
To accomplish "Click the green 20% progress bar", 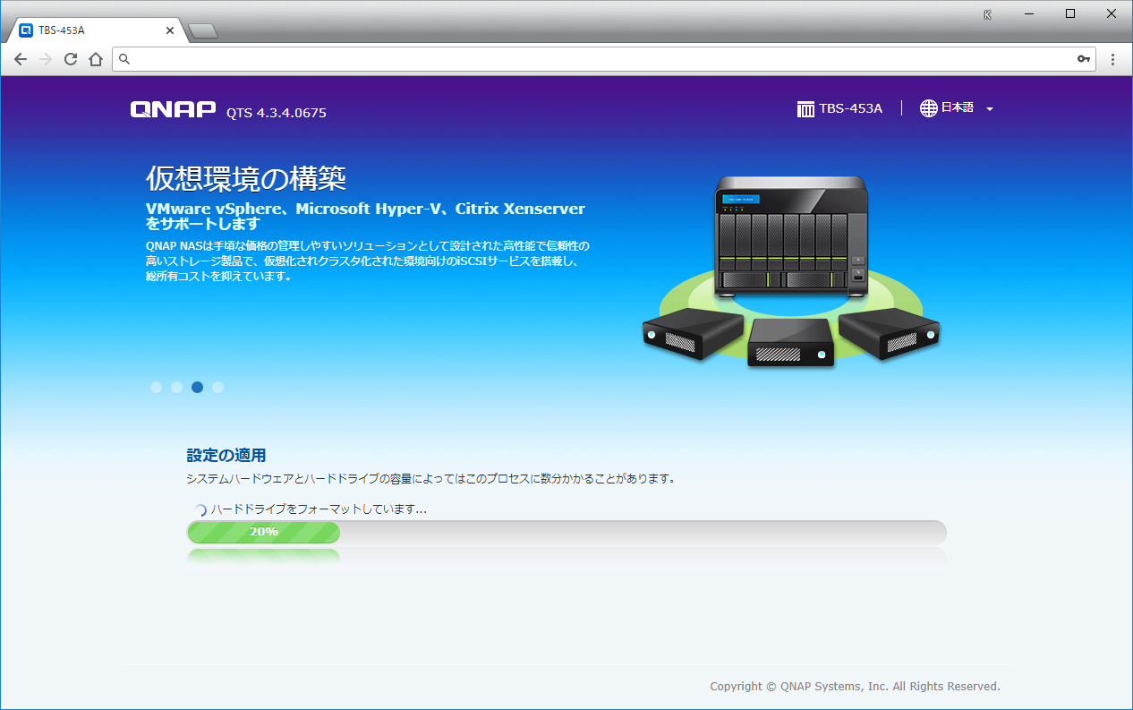I will point(263,532).
